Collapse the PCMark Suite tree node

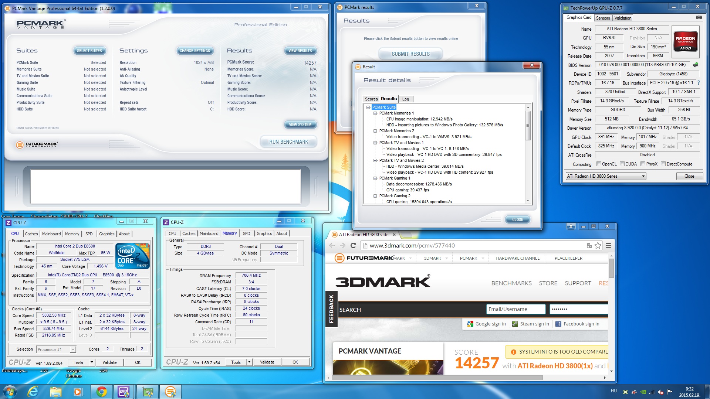click(x=368, y=107)
